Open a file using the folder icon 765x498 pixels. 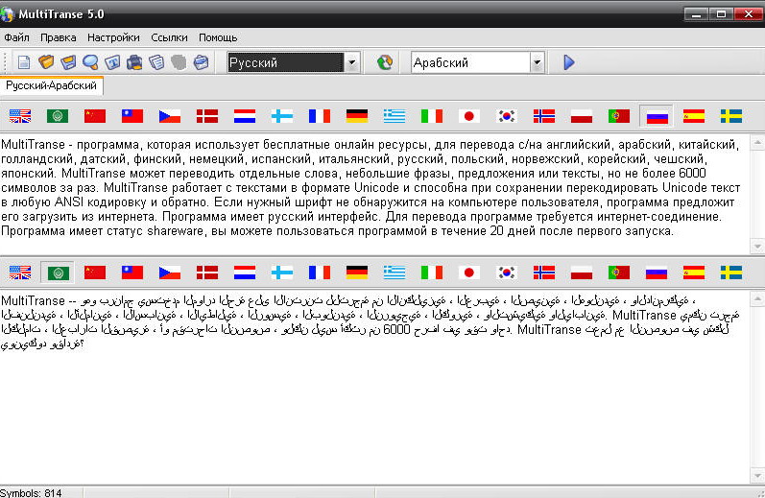click(x=46, y=62)
